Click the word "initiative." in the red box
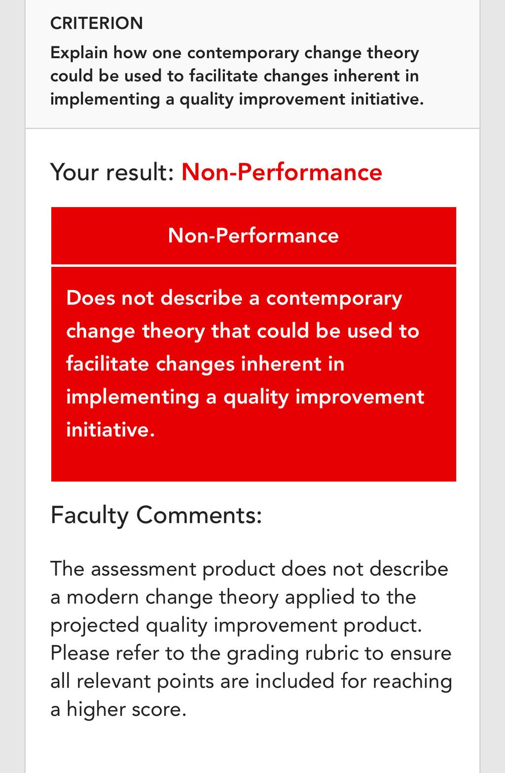Viewport: 505px width, 773px height. [111, 429]
